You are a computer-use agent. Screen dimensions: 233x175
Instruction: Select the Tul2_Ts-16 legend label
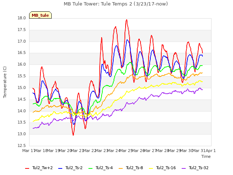[x=166, y=168]
